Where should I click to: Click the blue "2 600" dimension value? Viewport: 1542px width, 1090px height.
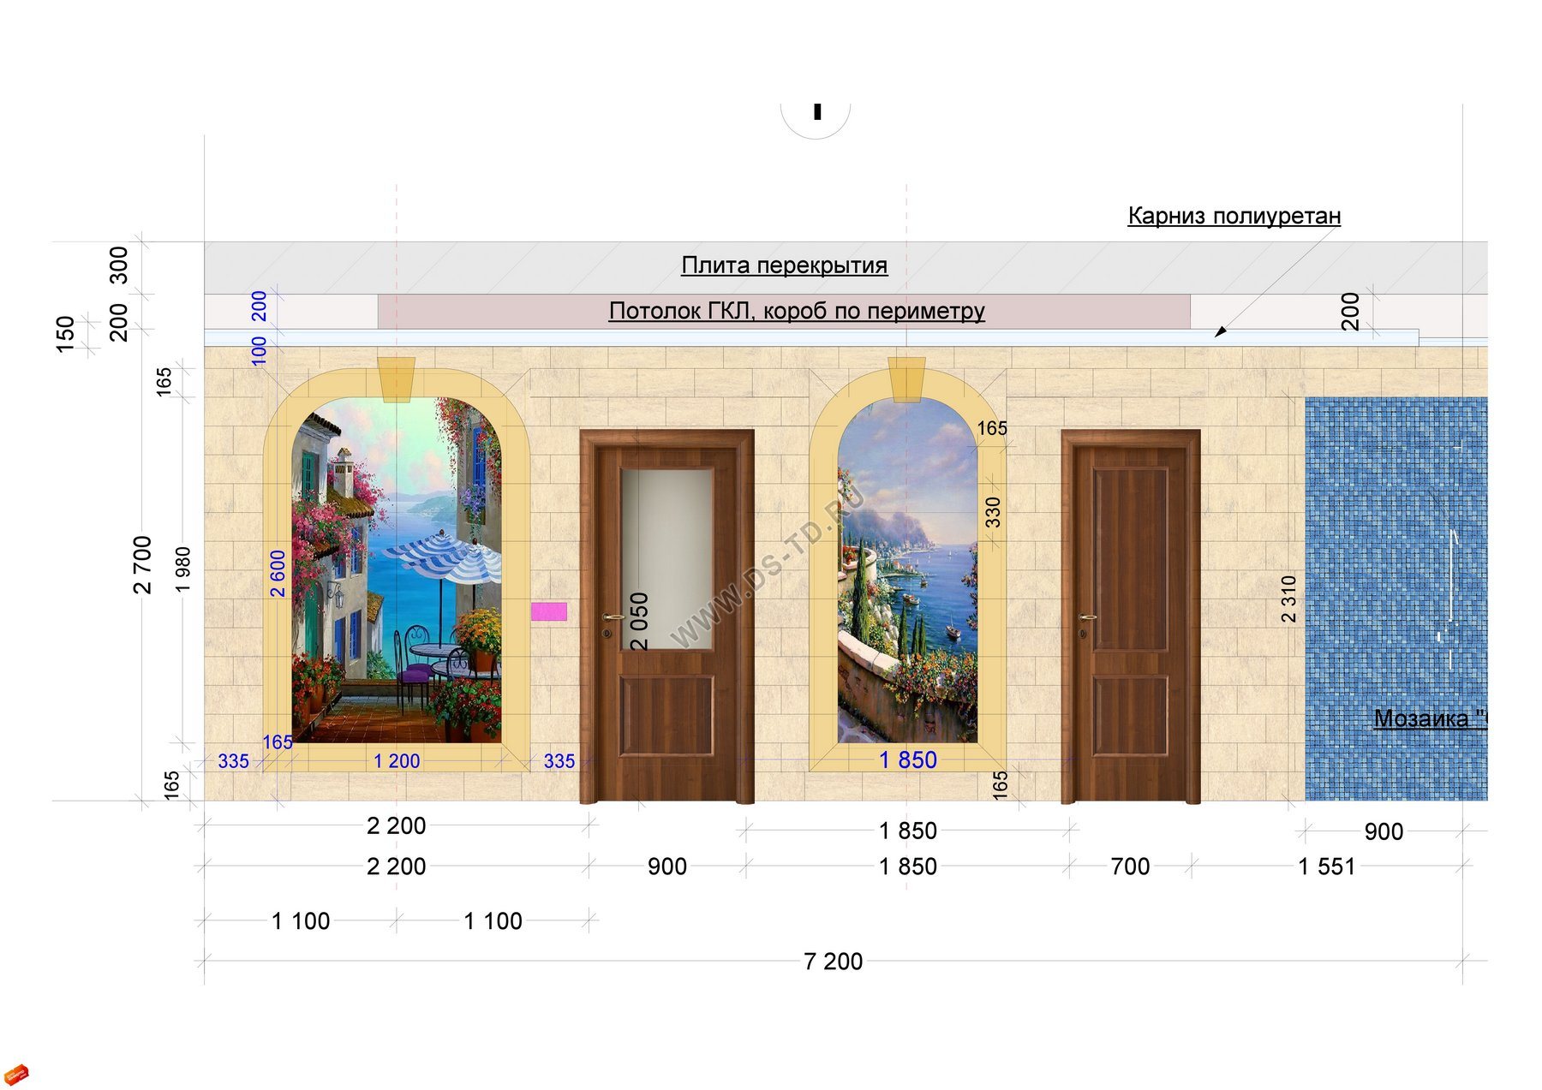pyautogui.click(x=278, y=574)
